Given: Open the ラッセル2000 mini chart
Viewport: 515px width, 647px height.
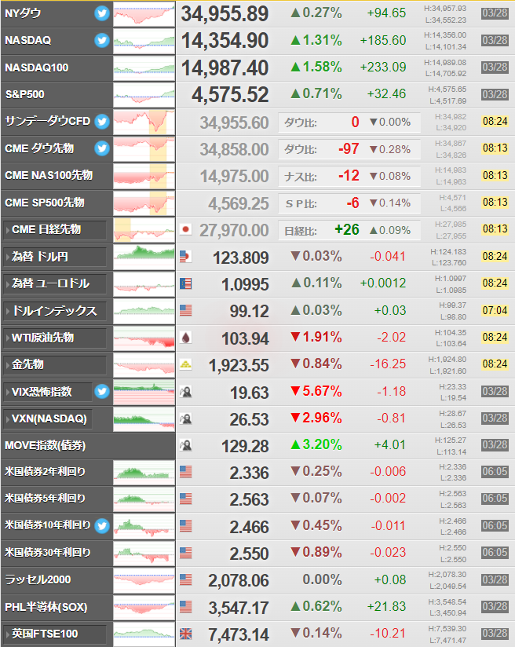Looking at the screenshot, I should [144, 580].
